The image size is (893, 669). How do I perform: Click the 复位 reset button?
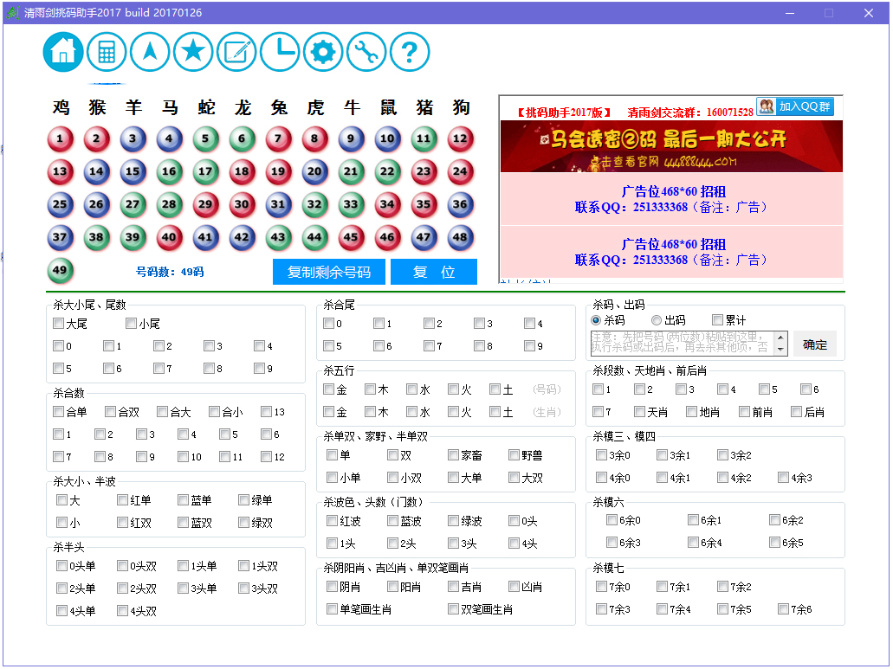434,272
